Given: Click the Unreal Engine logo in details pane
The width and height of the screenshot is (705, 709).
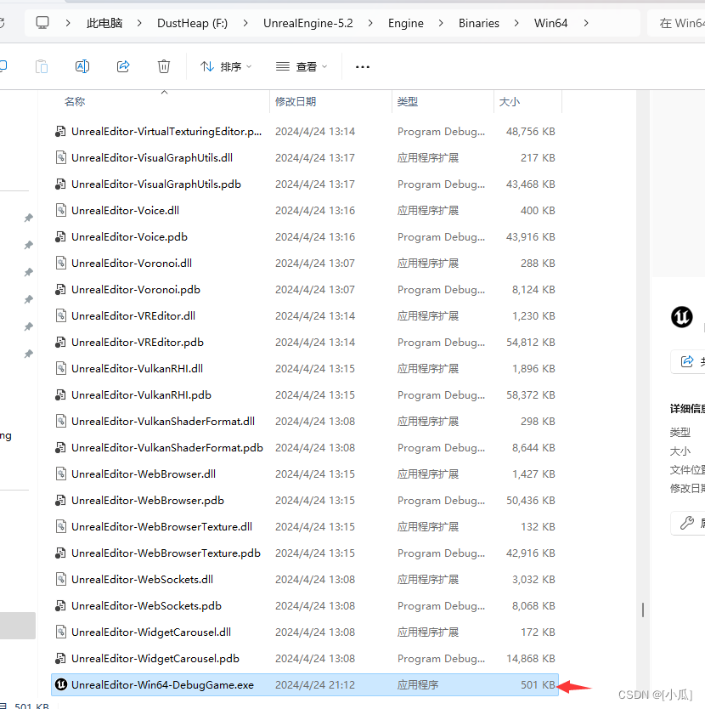Looking at the screenshot, I should [x=681, y=316].
